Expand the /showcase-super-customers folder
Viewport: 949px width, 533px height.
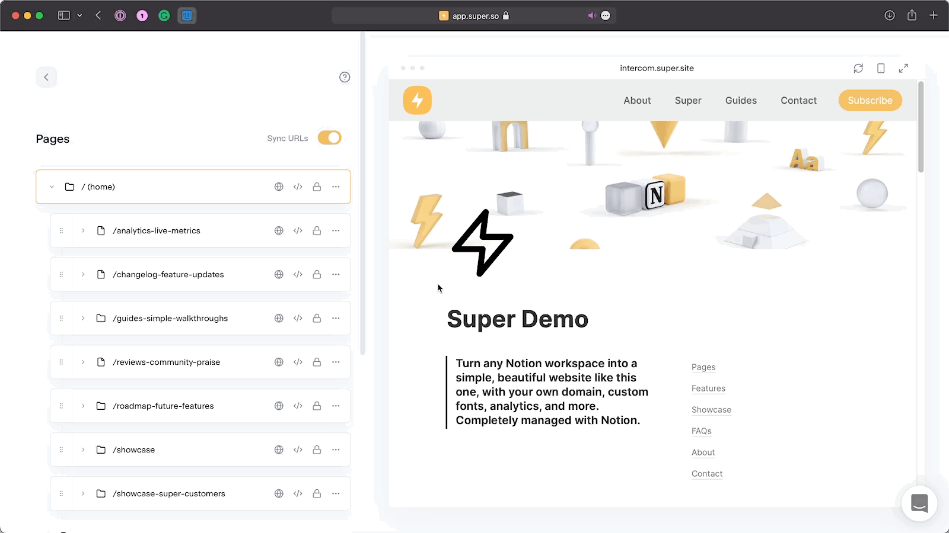(83, 493)
